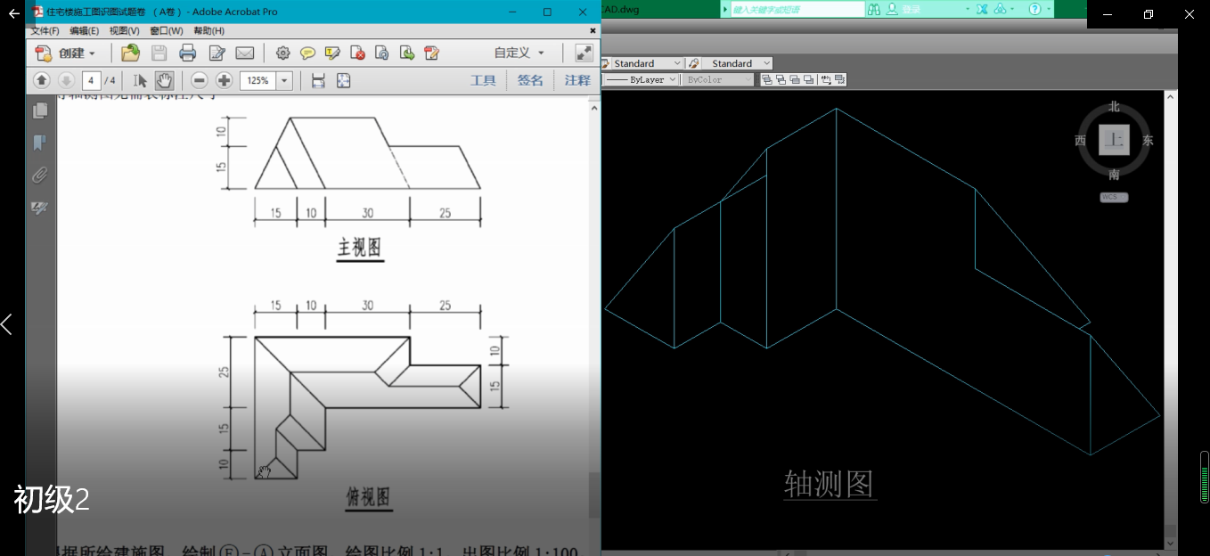Viewport: 1210px width, 556px height.
Task: Go to previous page with up arrow
Action: coord(41,80)
